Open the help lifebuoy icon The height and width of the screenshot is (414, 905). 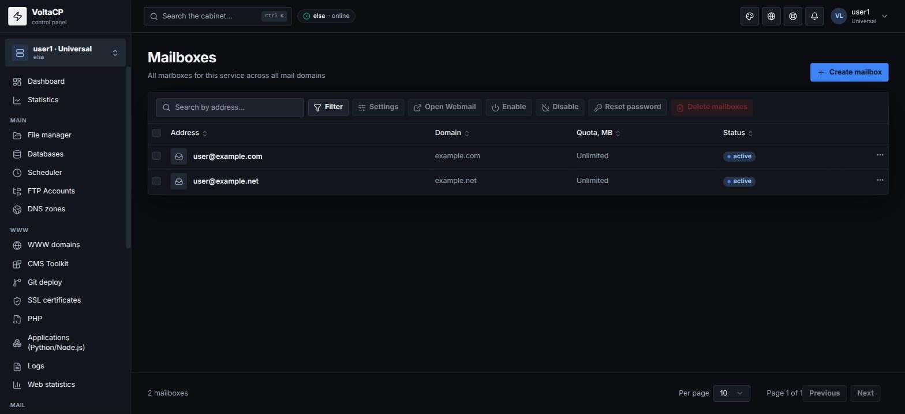pos(793,16)
